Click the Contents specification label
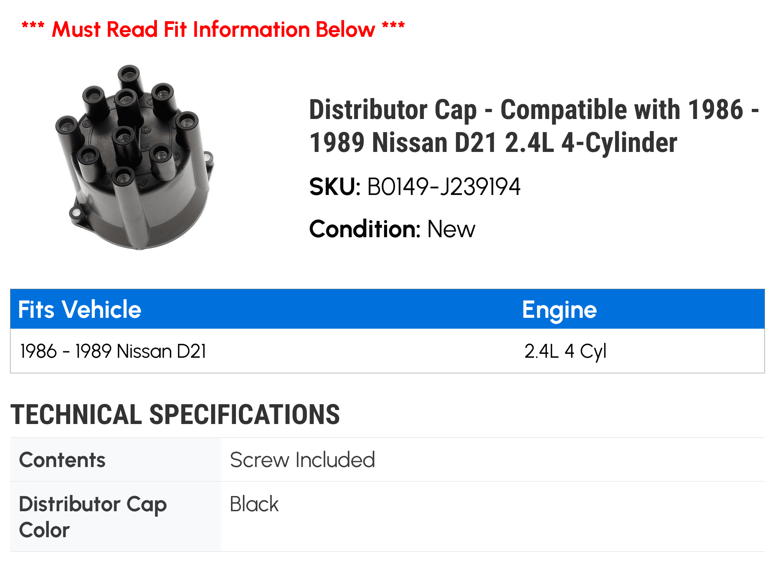Screen dimensions: 775x562 pyautogui.click(x=62, y=460)
